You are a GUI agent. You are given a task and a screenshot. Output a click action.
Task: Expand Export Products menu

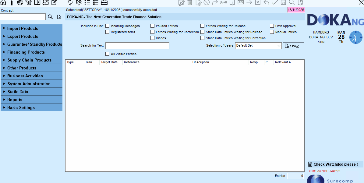point(31,36)
